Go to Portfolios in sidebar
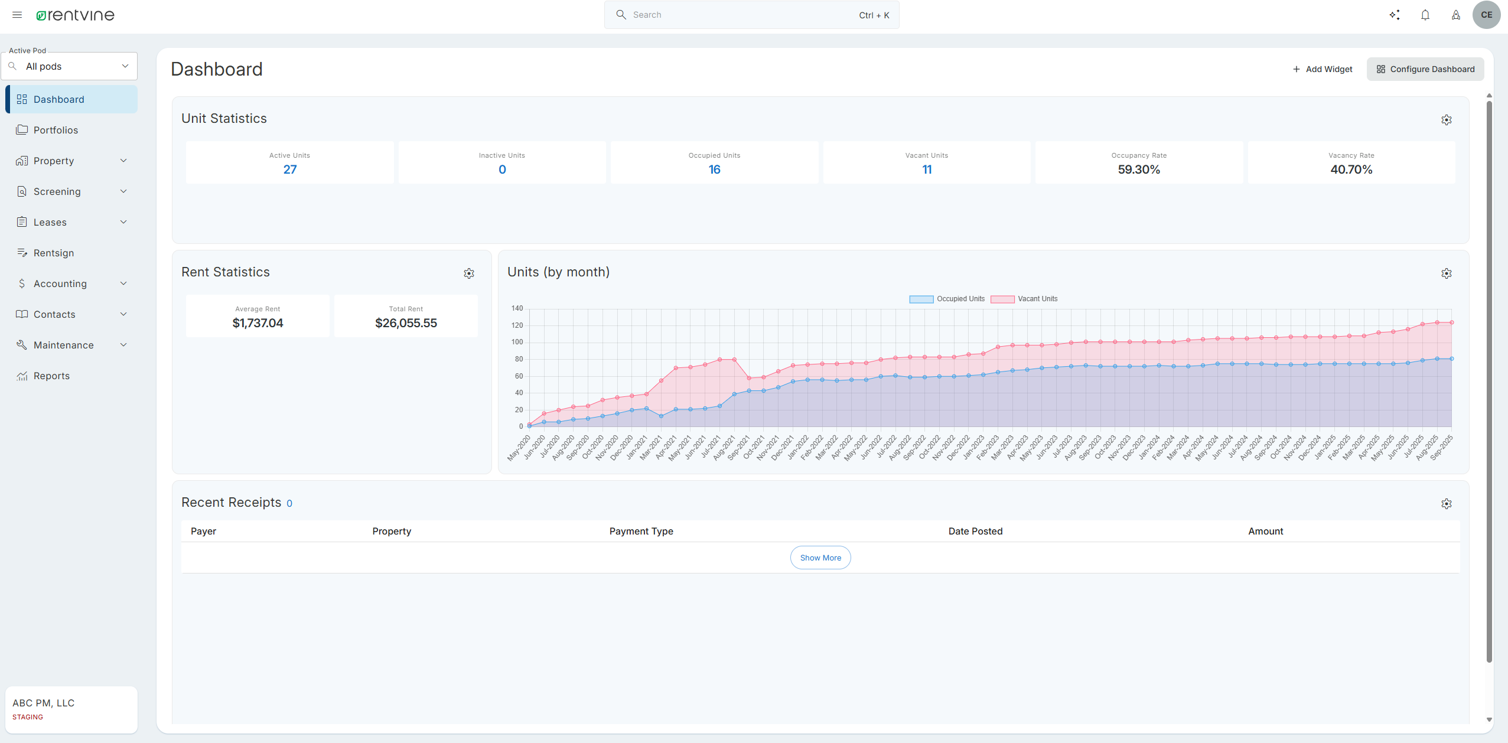 tap(56, 130)
